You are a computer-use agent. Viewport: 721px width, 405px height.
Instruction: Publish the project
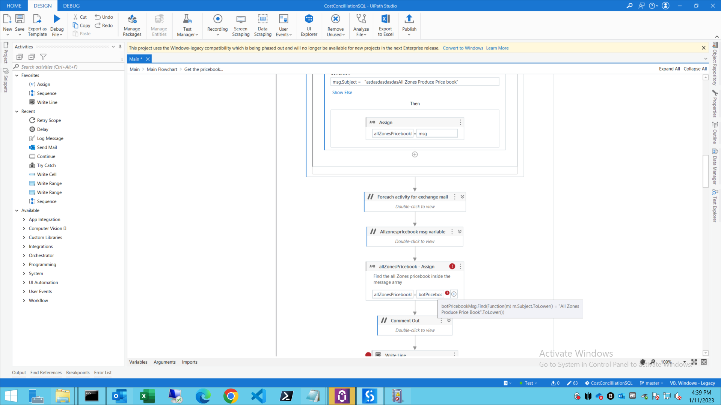coord(409,25)
